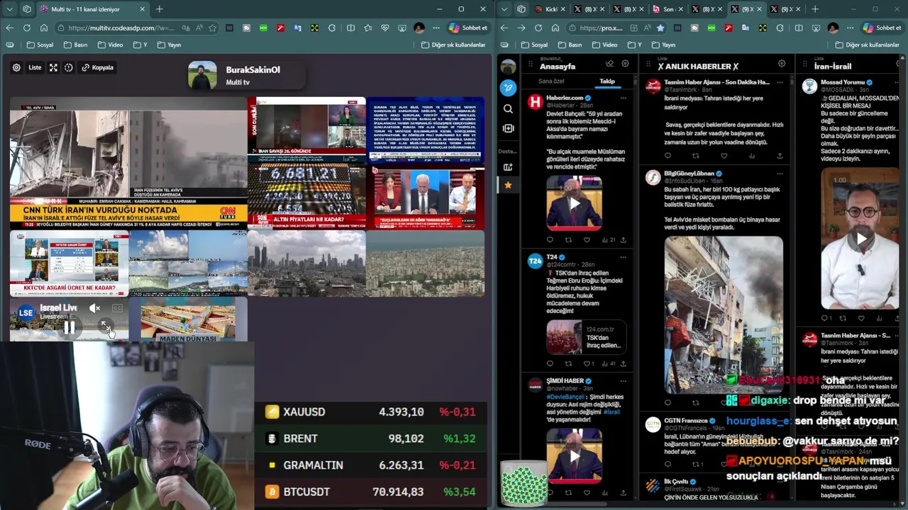
Task: Select KKTC'de asgari ücret video tile
Action: [x=70, y=263]
